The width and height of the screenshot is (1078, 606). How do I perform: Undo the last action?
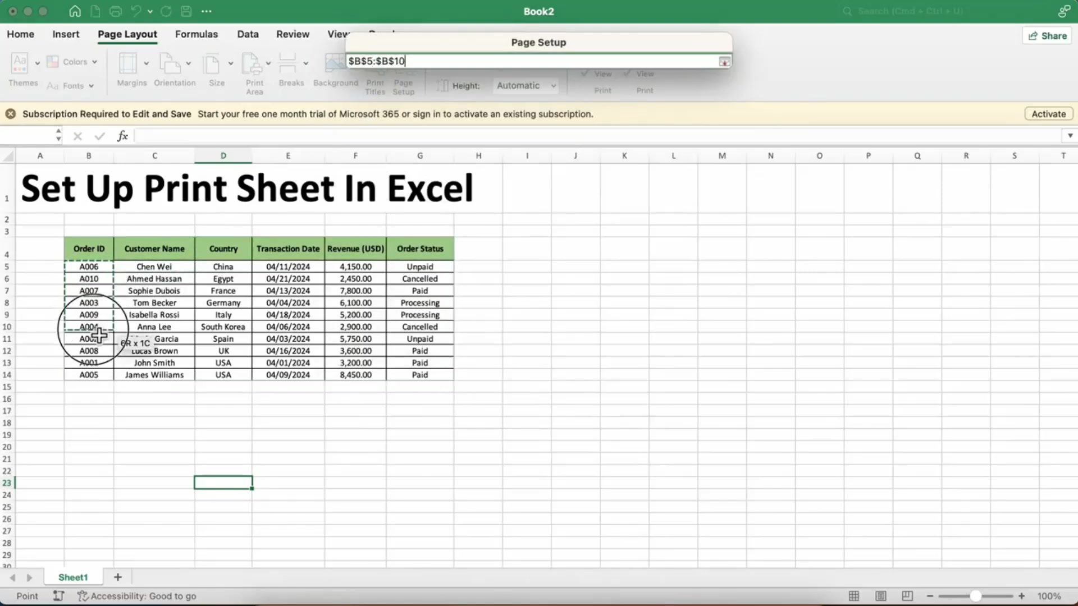tap(136, 11)
